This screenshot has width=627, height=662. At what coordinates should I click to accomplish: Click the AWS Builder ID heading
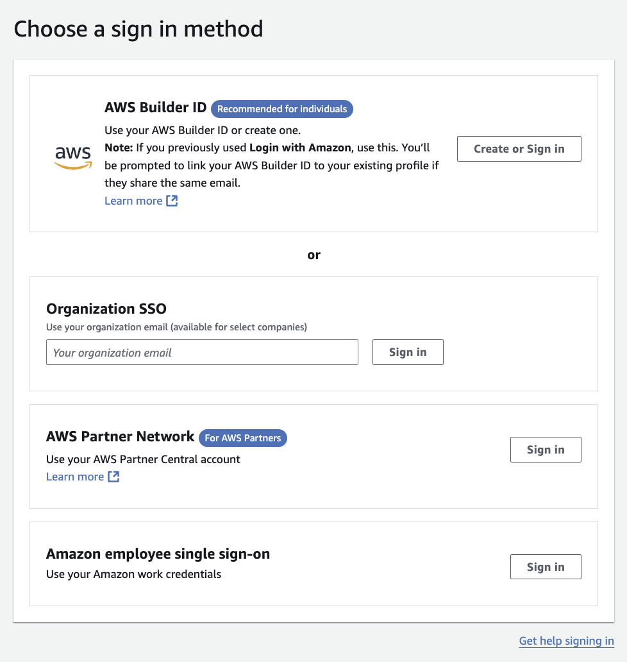pyautogui.click(x=155, y=107)
